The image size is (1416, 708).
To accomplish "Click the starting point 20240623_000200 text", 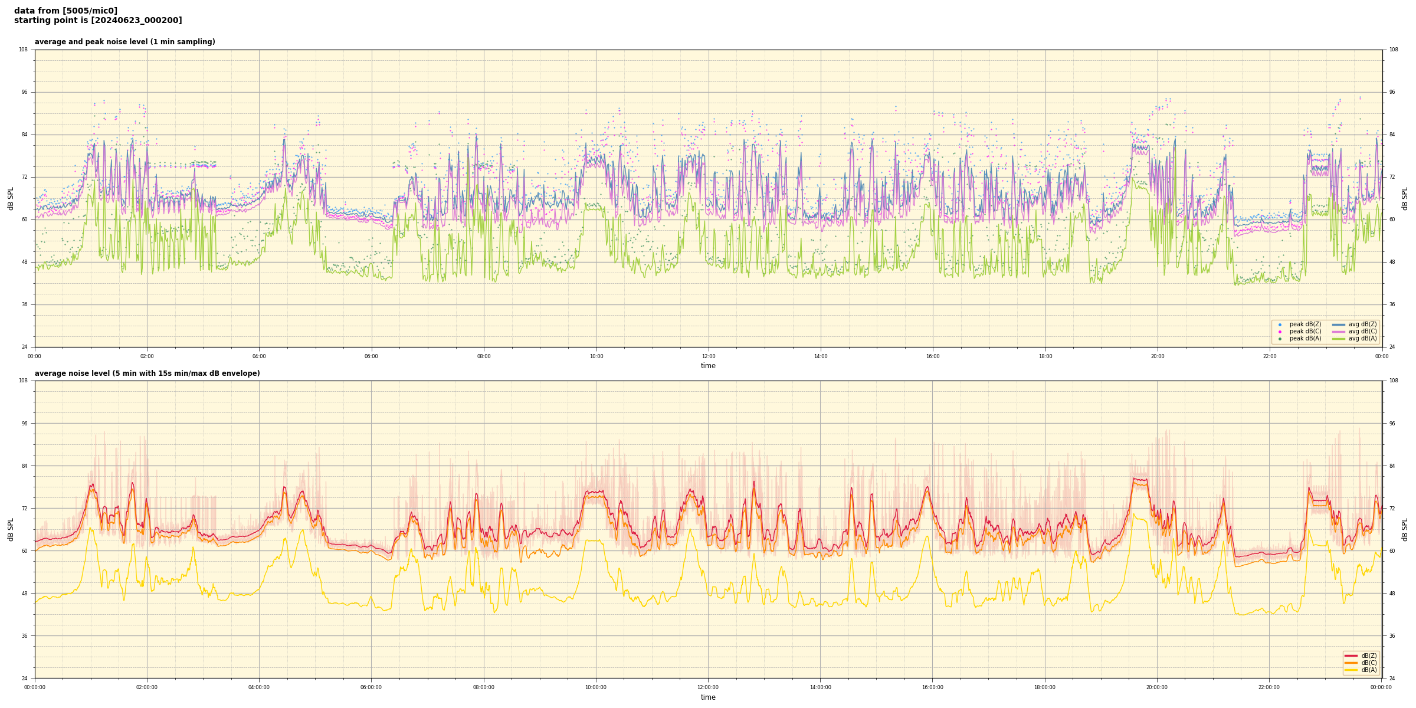I will point(98,21).
